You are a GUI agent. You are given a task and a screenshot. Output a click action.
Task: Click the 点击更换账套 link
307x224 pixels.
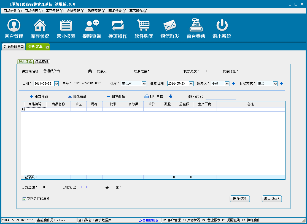(x=149, y=220)
